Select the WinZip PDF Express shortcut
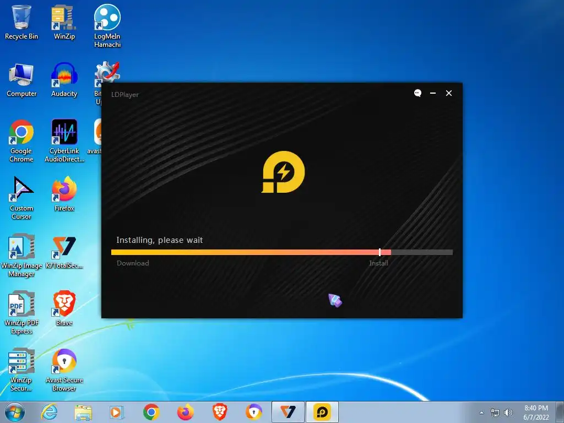The width and height of the screenshot is (564, 423). 21,313
